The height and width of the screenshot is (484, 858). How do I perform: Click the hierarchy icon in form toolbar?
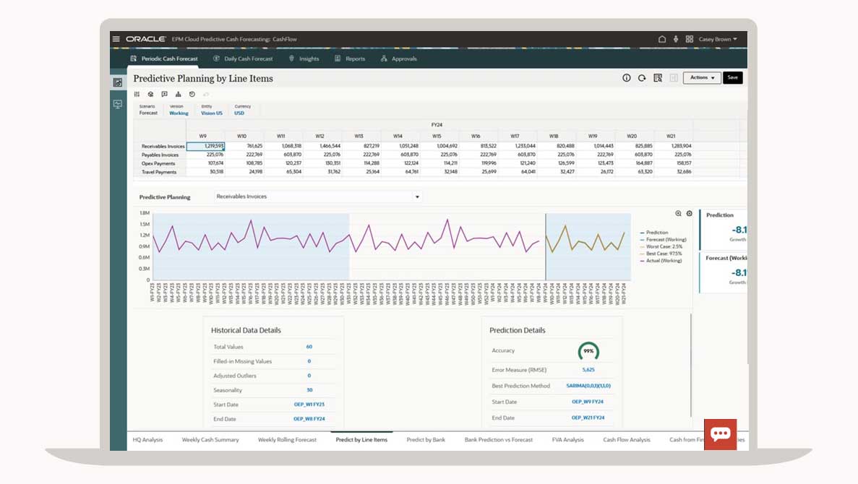pos(179,94)
